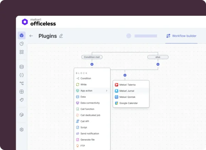Switch to the Workflow builder tab

click(181, 36)
